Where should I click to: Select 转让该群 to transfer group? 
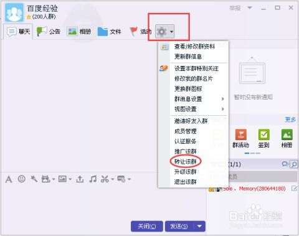coord(185,161)
